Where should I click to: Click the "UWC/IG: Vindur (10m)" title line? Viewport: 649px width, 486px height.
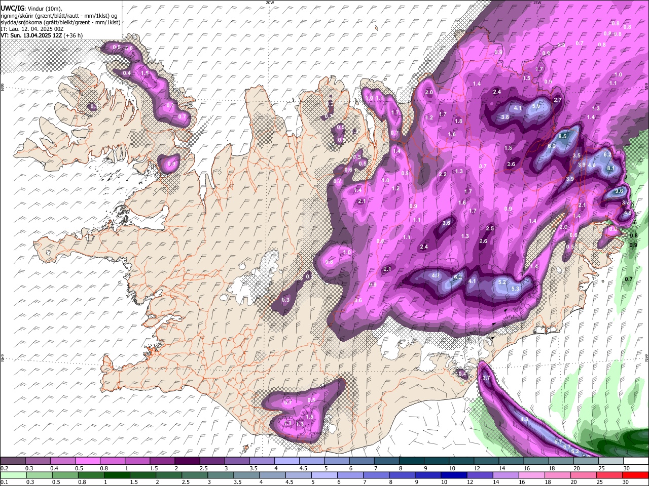tap(31, 8)
